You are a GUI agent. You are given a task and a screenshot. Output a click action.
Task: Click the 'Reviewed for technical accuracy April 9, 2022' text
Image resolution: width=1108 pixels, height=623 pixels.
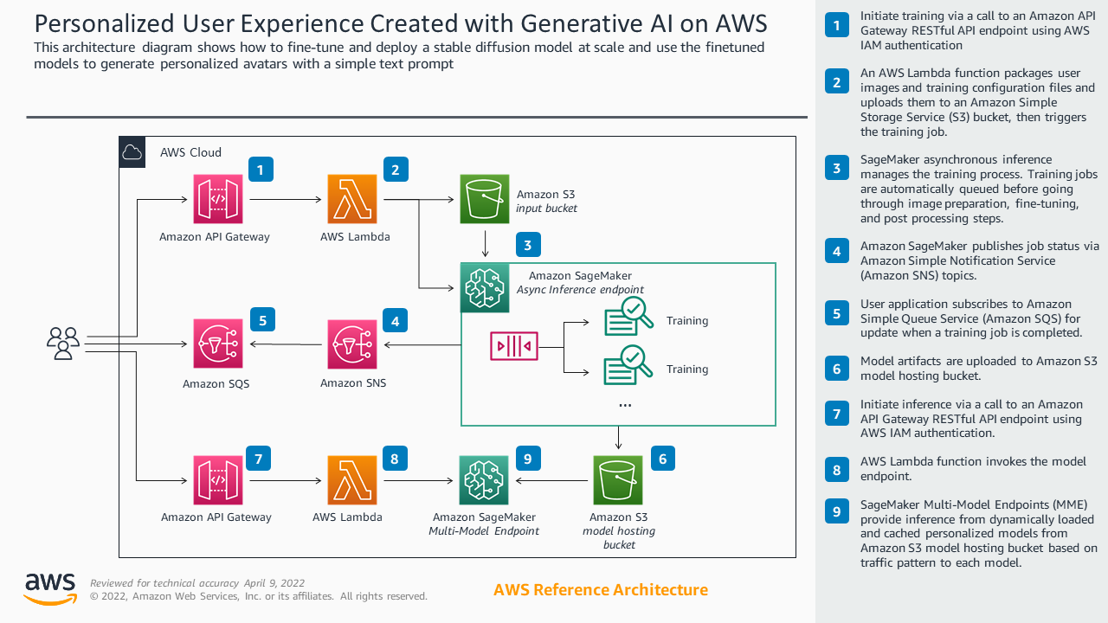197,583
